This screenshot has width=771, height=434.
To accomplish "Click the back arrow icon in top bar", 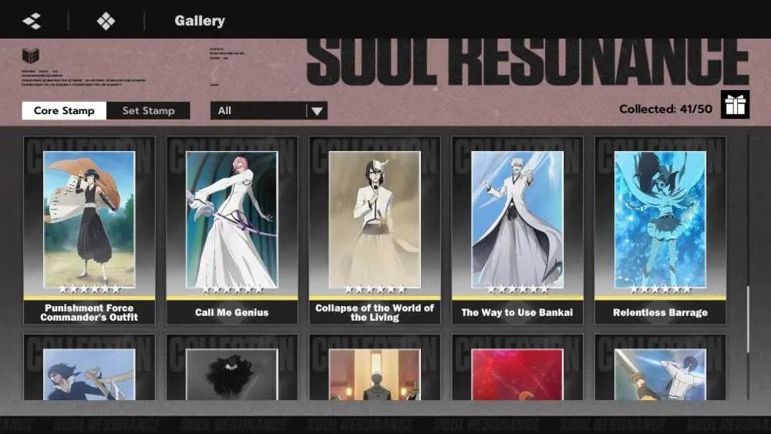I will [x=32, y=21].
